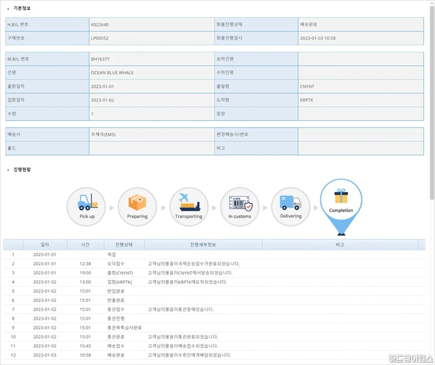The width and height of the screenshot is (435, 365).
Task: Click time 19:00 in row 3
Action: pos(85,273)
